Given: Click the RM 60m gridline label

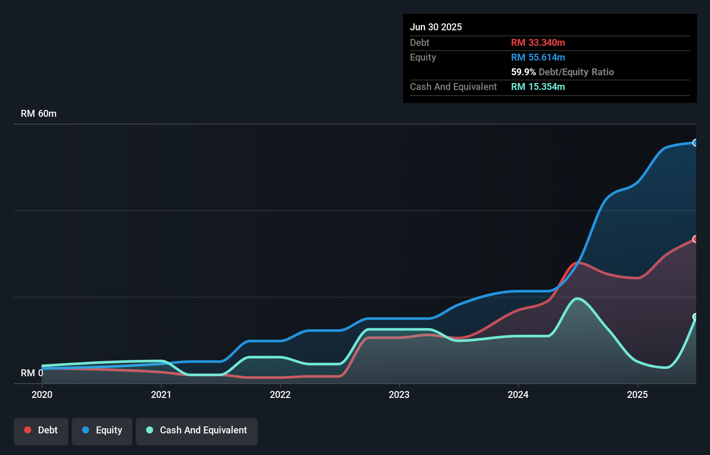Looking at the screenshot, I should tap(38, 113).
